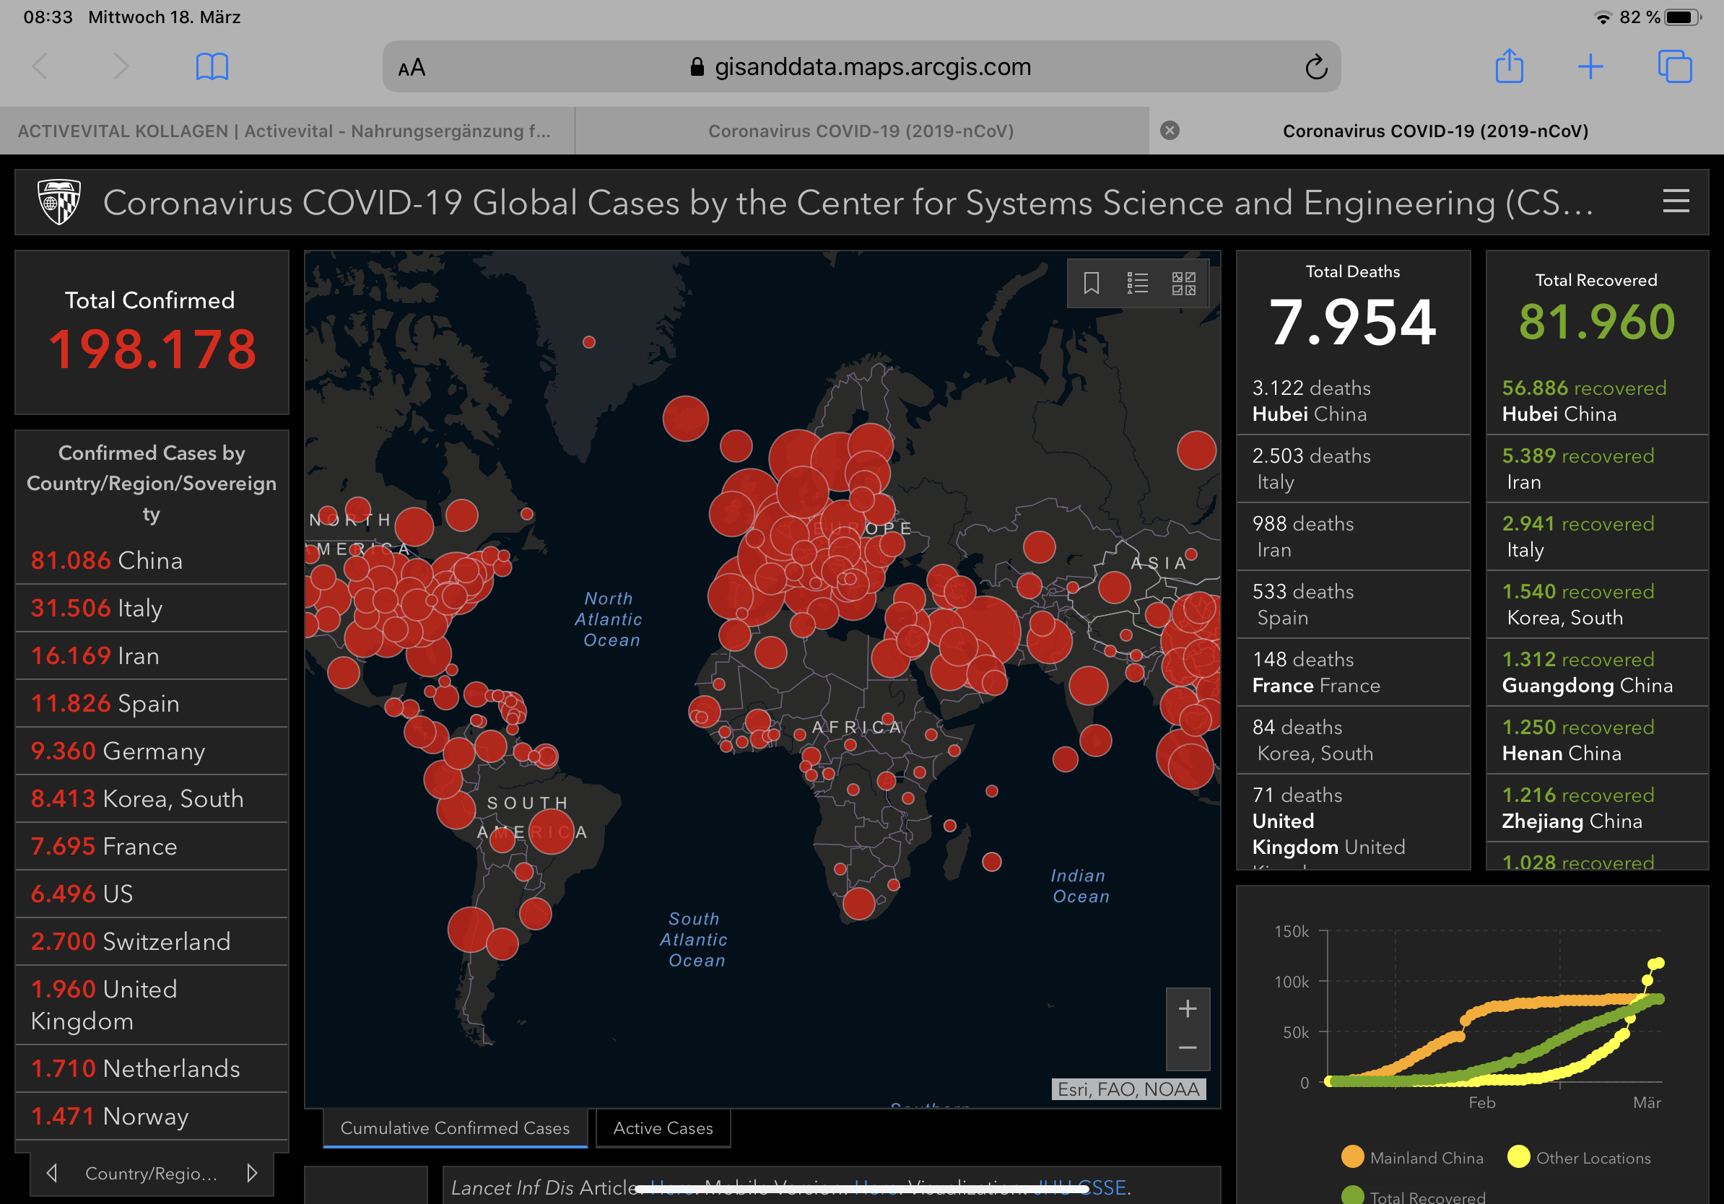Viewport: 1724px width, 1204px height.
Task: Click 1.540 recovered Korea, South entry
Action: point(1597,604)
